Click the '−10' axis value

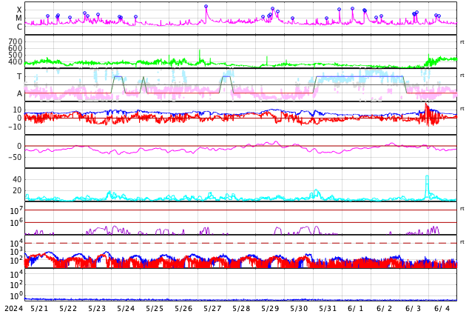click(15, 127)
